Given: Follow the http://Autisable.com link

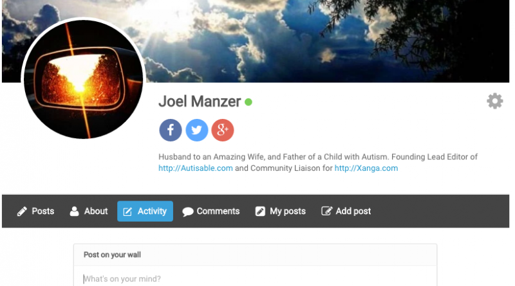Looking at the screenshot, I should click(196, 168).
